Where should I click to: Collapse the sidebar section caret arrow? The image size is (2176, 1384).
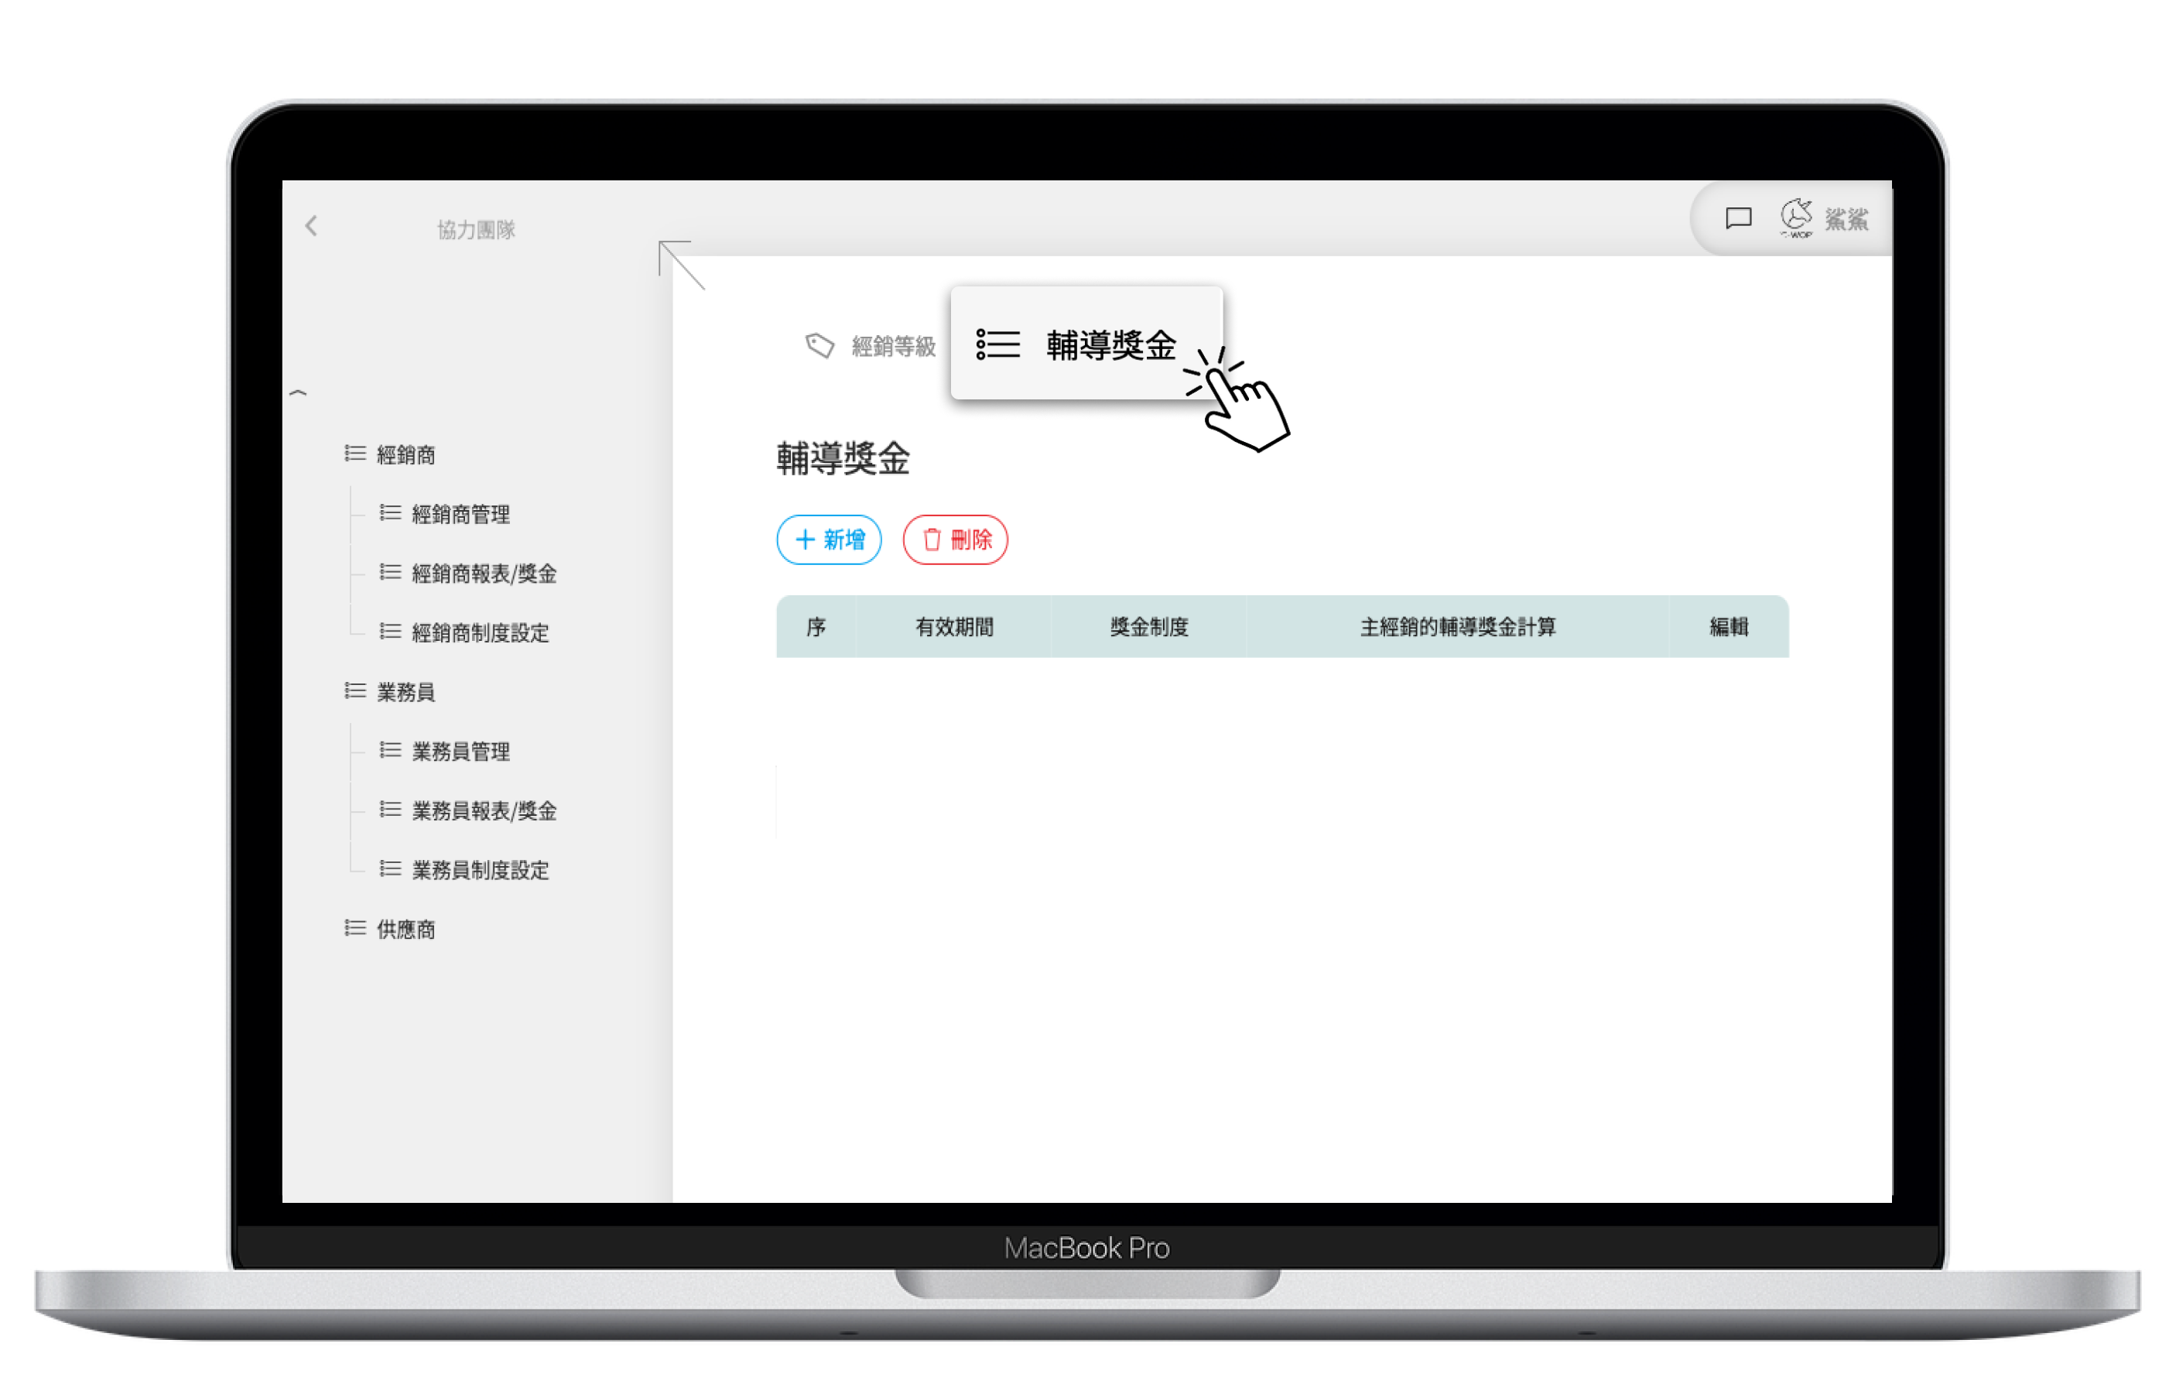pos(298,393)
